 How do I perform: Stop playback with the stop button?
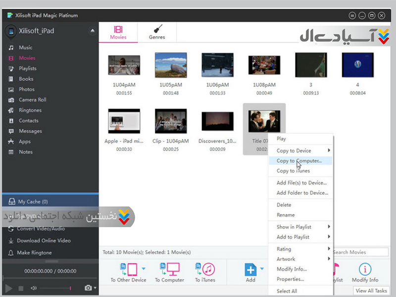tap(21, 288)
